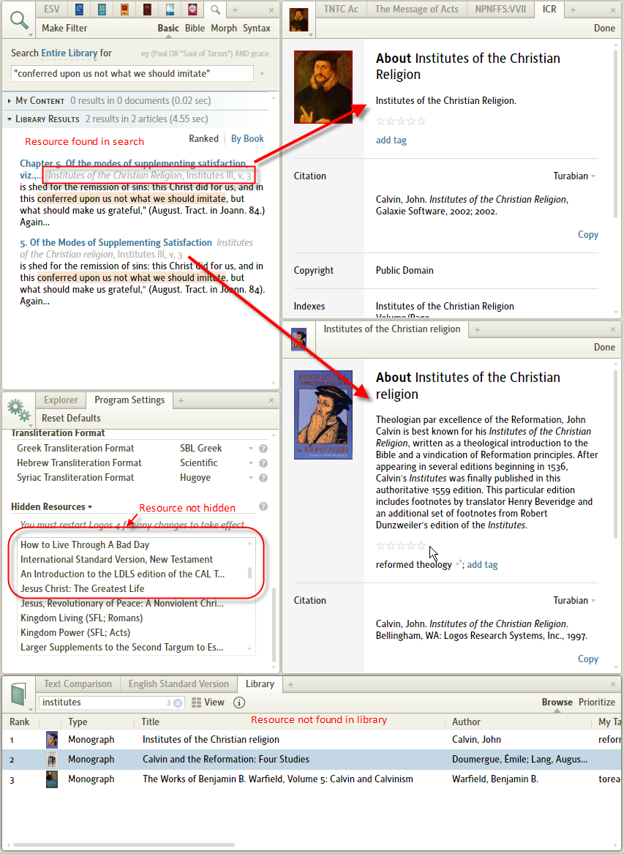
Task: Add a new tab next to Institutes tab
Action: (477, 329)
